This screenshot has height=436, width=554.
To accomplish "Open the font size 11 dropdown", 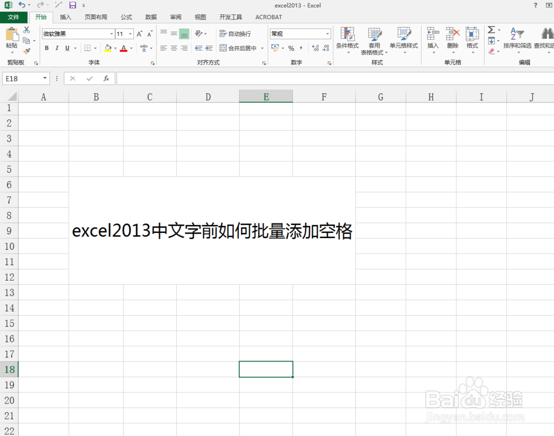I will pos(130,34).
